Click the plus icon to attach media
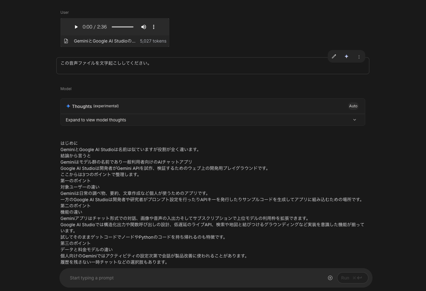 coord(330,278)
